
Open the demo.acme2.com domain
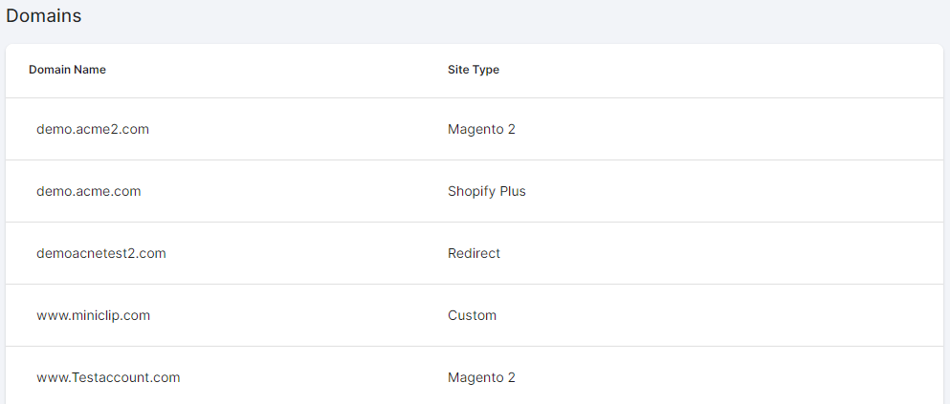[93, 129]
